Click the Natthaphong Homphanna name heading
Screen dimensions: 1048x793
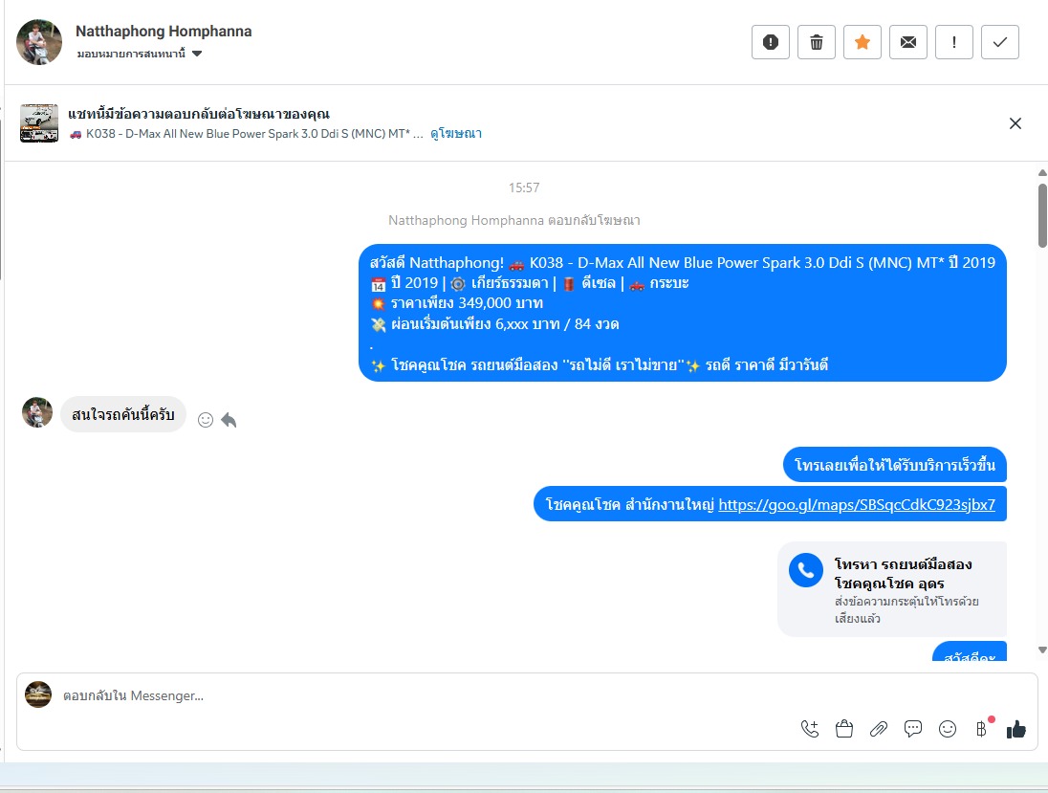(164, 31)
